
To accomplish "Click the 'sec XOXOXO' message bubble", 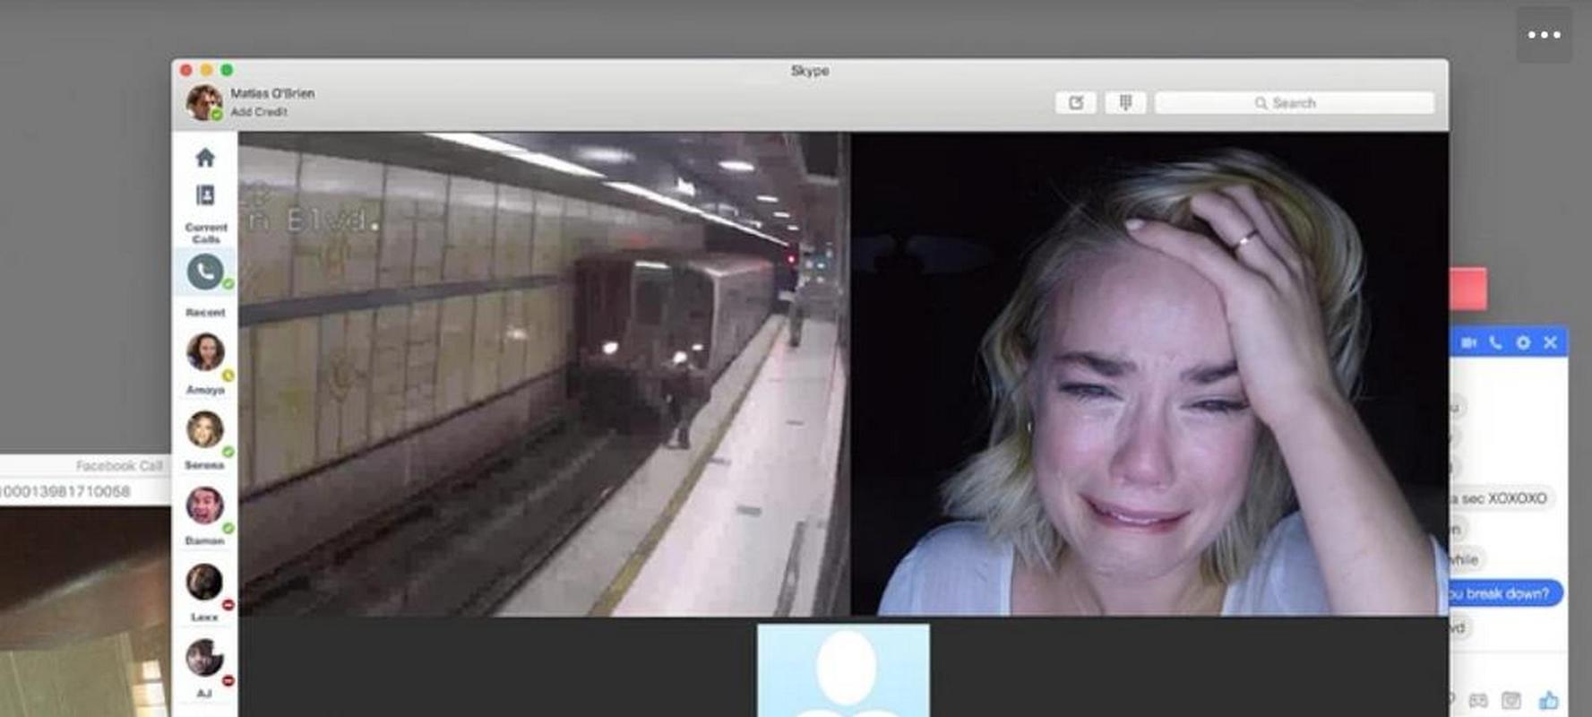I will [1502, 498].
